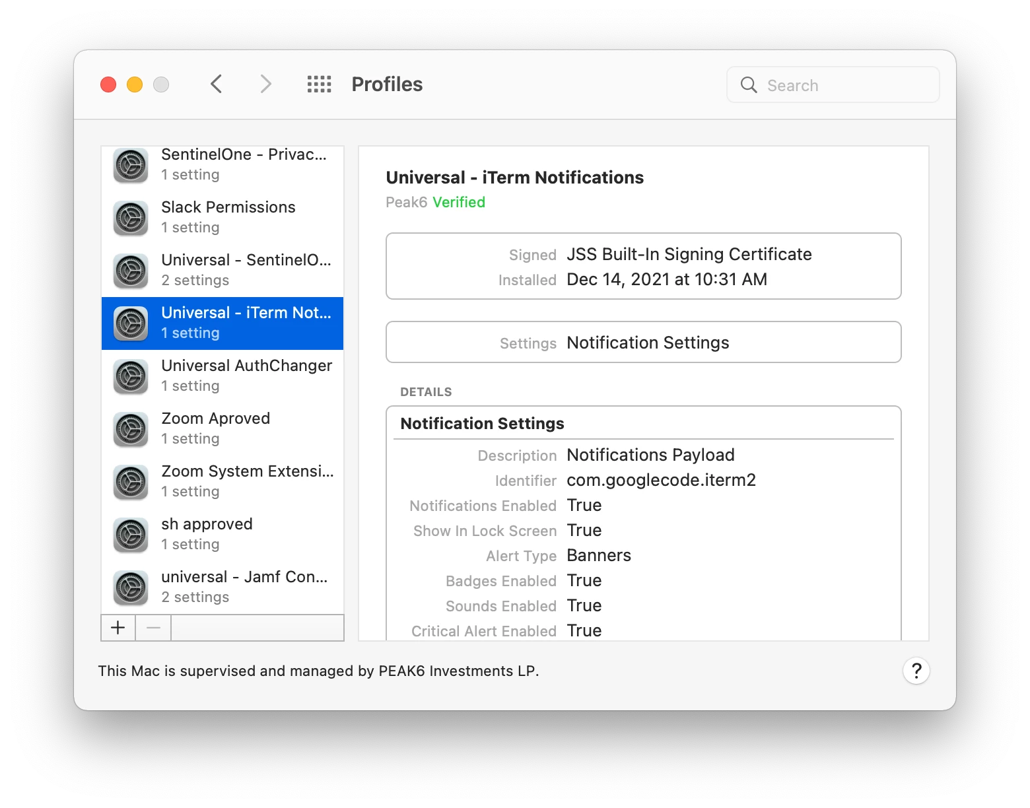Image resolution: width=1030 pixels, height=808 pixels.
Task: Select the Universal AuthChanger profile
Action: pyautogui.click(x=223, y=376)
